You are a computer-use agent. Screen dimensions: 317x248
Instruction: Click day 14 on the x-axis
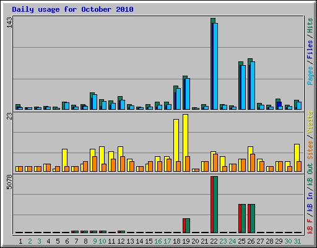139,241
